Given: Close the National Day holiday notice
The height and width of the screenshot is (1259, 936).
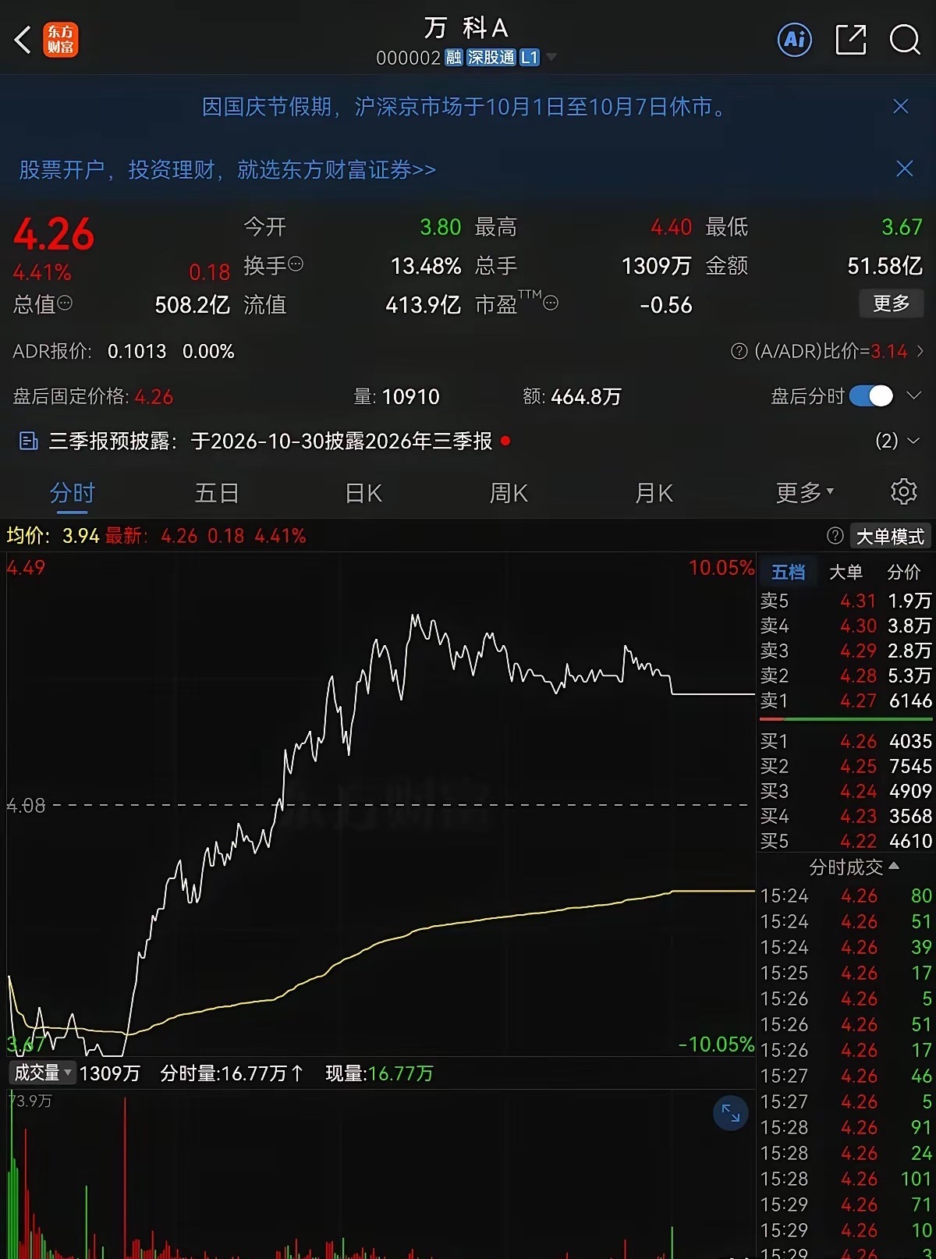Looking at the screenshot, I should (x=901, y=106).
